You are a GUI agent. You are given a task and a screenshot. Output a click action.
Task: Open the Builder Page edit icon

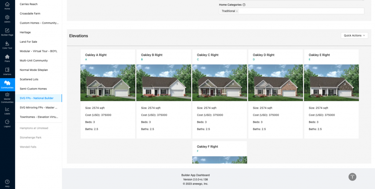[7, 31]
